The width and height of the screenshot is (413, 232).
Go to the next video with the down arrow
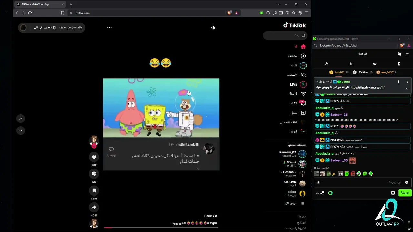[21, 130]
